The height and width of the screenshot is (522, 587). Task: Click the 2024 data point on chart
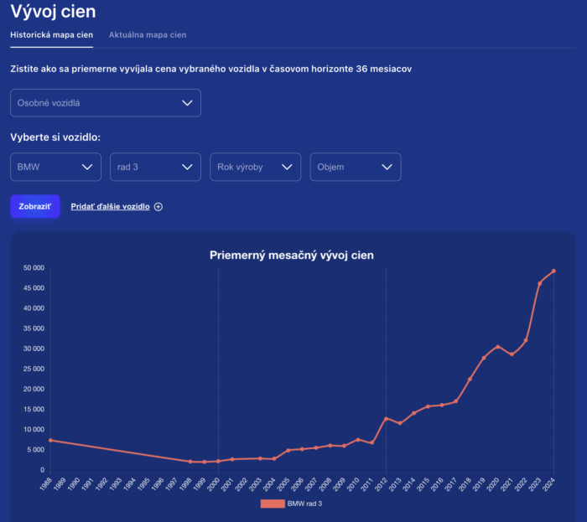(x=553, y=271)
